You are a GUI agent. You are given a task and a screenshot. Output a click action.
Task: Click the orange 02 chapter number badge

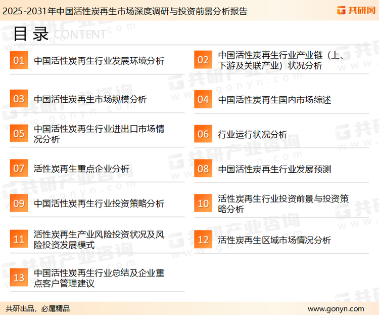click(203, 60)
